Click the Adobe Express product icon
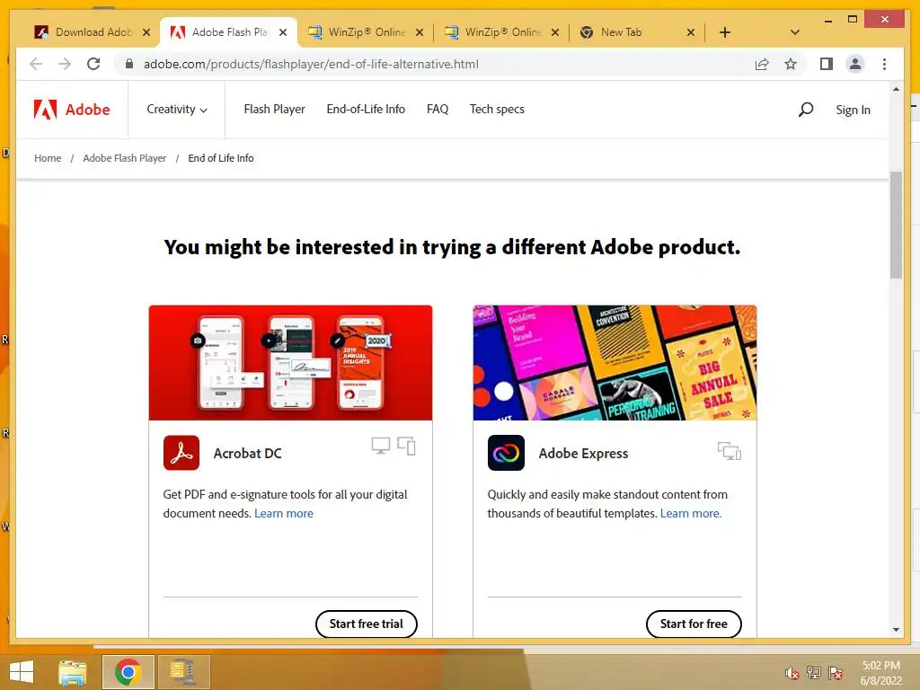Image resolution: width=920 pixels, height=690 pixels. click(x=506, y=453)
